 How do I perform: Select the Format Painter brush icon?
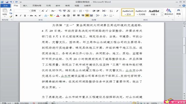coord(11,16)
